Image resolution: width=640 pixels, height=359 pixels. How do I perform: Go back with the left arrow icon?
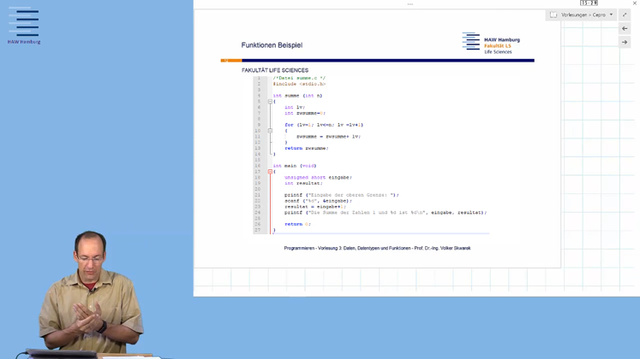click(x=625, y=28)
